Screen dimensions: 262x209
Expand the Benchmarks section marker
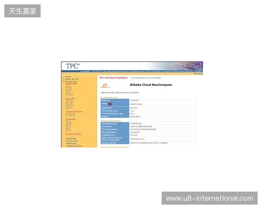pos(63,81)
